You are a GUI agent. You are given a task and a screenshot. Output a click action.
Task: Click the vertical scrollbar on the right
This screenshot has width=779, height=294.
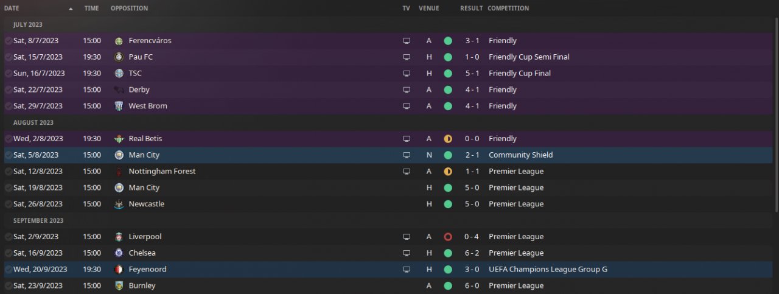776,116
